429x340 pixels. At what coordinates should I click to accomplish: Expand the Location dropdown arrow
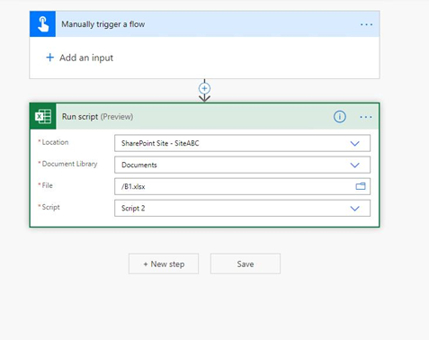354,144
